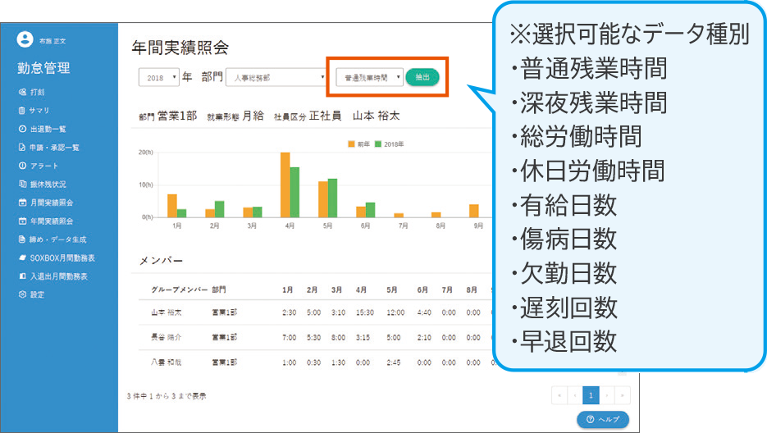The height and width of the screenshot is (433, 767).
Task: Expand the 人事総務部 department dropdown
Action: 276,78
